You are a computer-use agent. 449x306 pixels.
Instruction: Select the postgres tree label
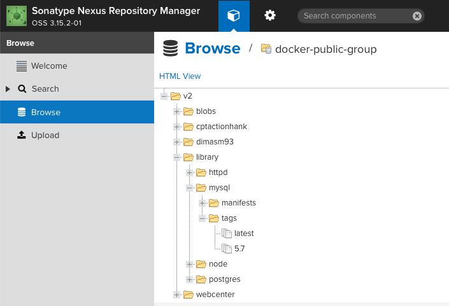[224, 279]
